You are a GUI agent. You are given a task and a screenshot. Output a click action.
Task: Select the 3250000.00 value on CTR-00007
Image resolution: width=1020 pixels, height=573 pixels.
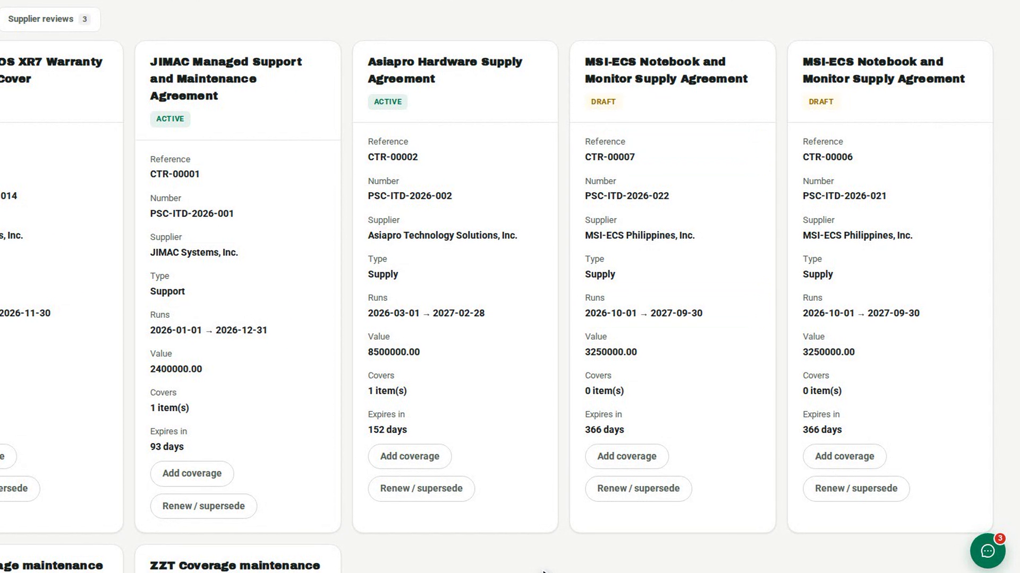pyautogui.click(x=611, y=352)
